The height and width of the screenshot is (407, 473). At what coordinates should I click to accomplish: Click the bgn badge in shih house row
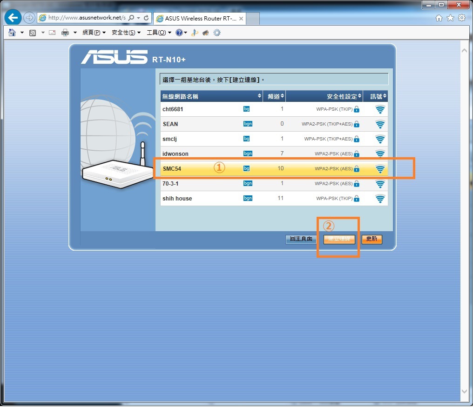248,198
